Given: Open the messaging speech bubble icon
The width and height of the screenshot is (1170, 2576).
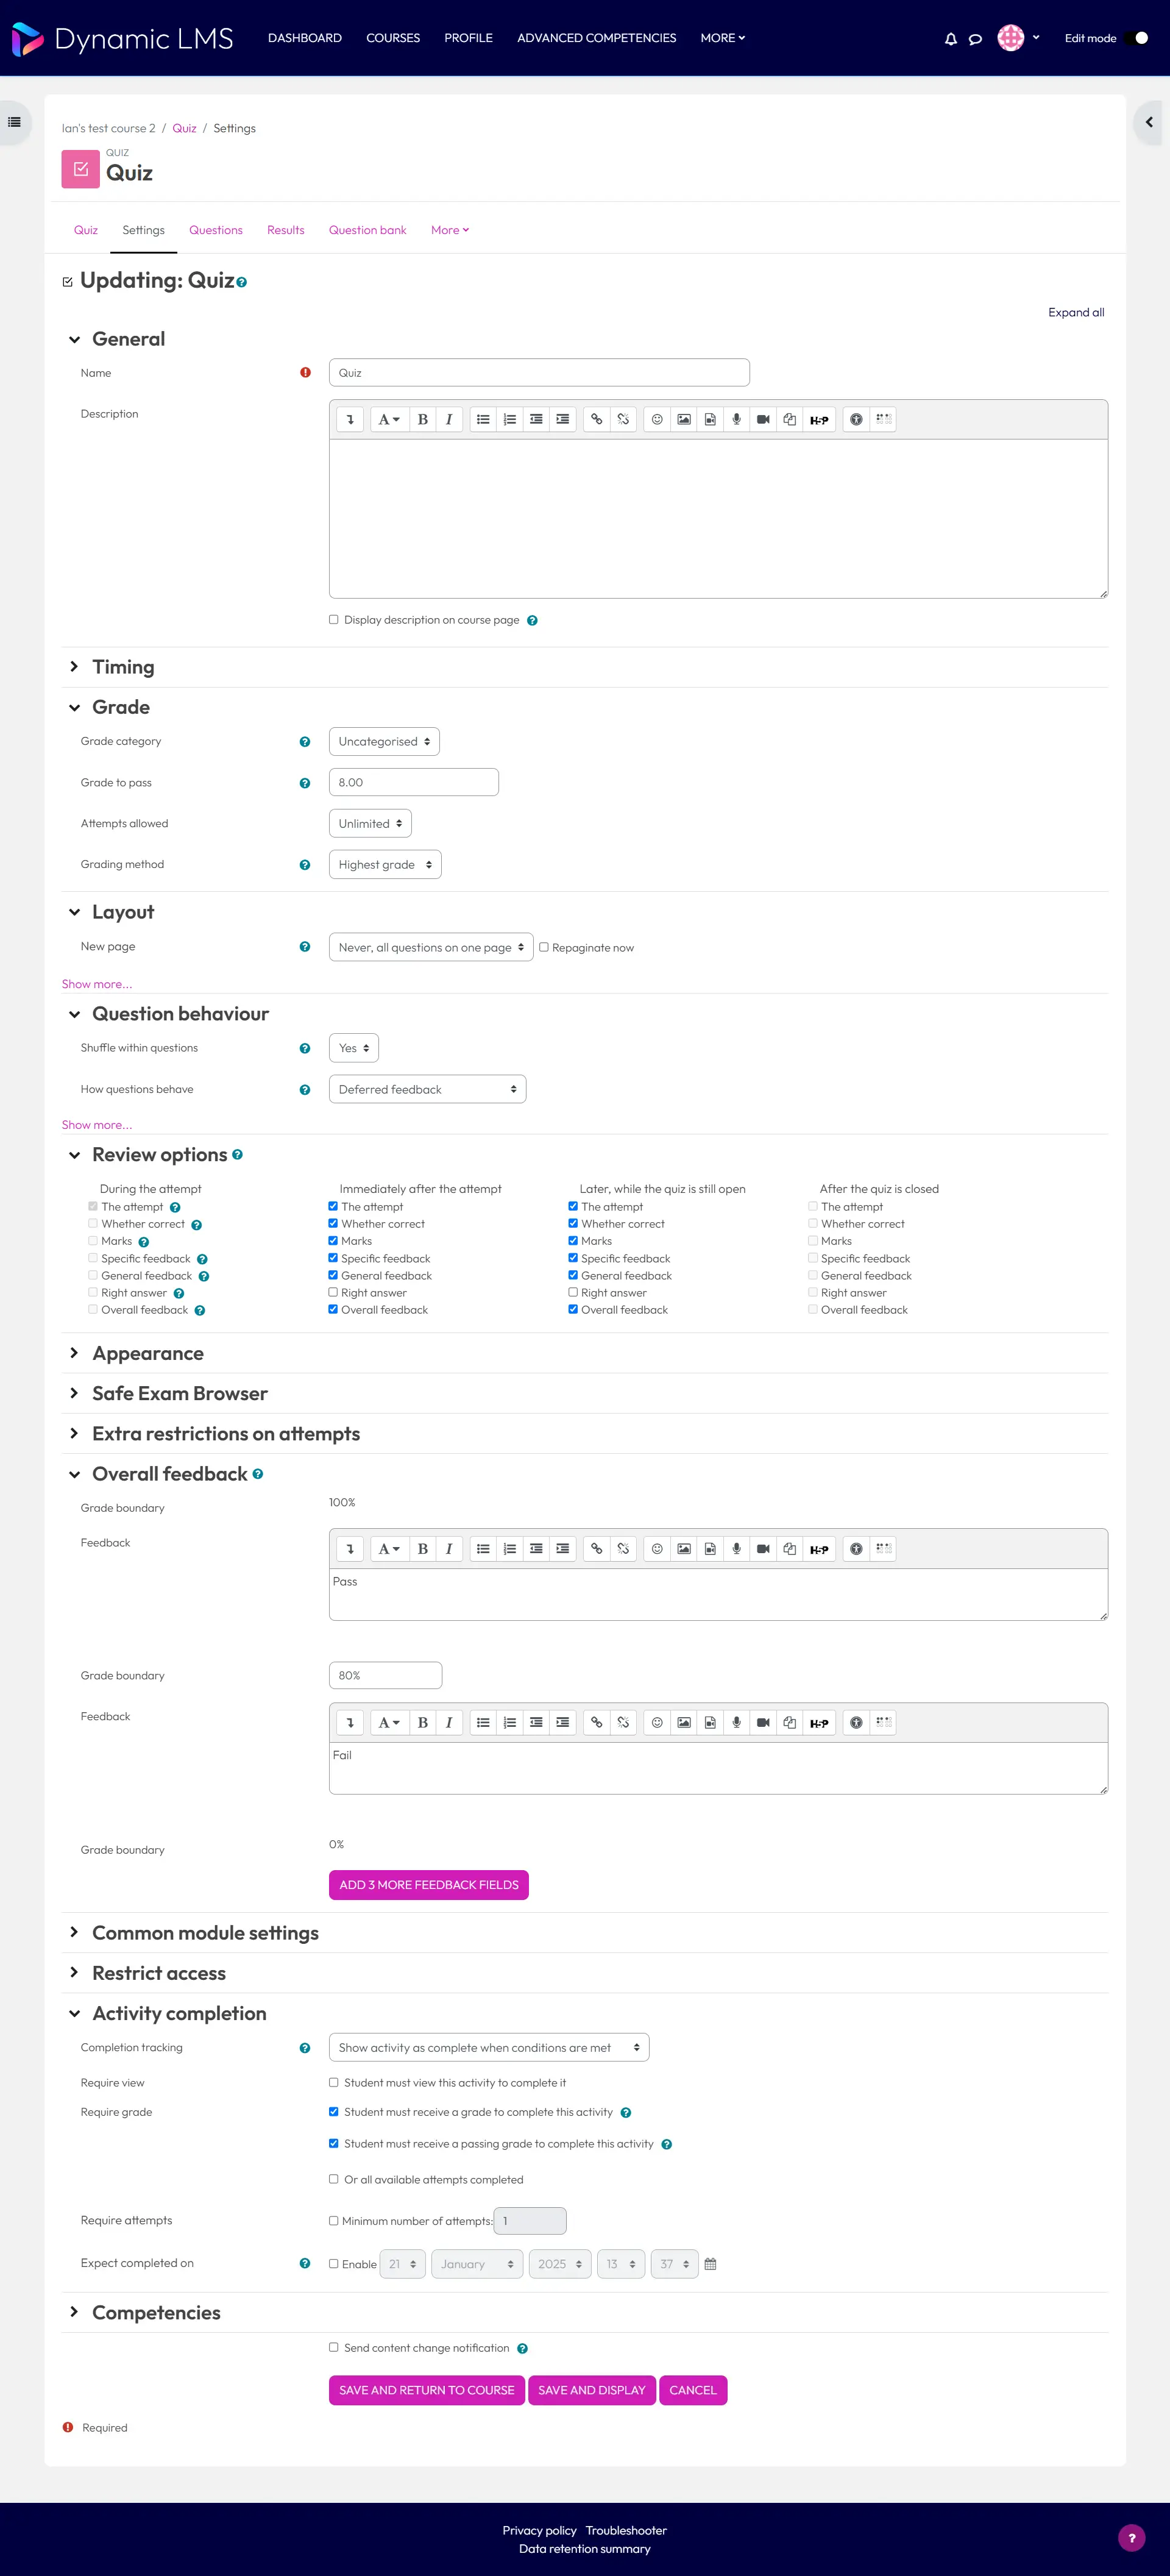Looking at the screenshot, I should click(975, 39).
